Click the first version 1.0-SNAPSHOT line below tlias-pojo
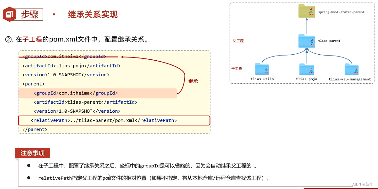 [66, 75]
